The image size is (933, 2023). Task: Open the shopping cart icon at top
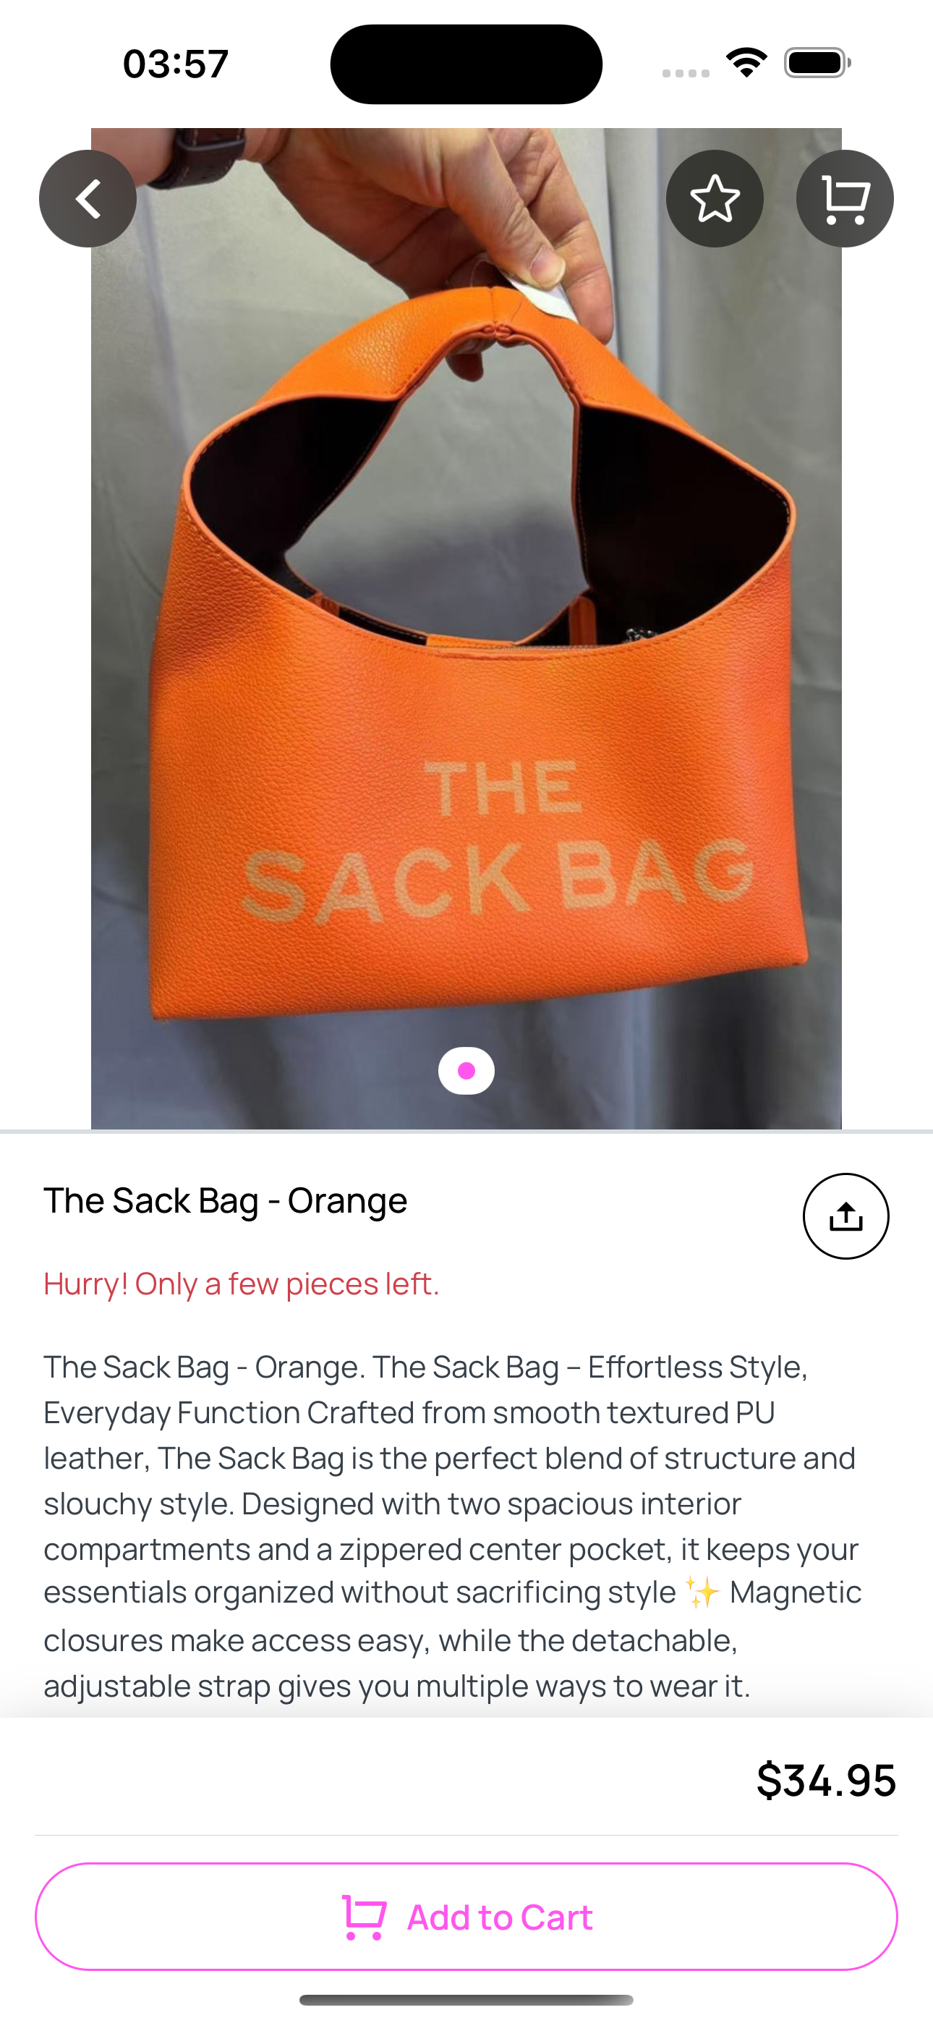pyautogui.click(x=845, y=199)
